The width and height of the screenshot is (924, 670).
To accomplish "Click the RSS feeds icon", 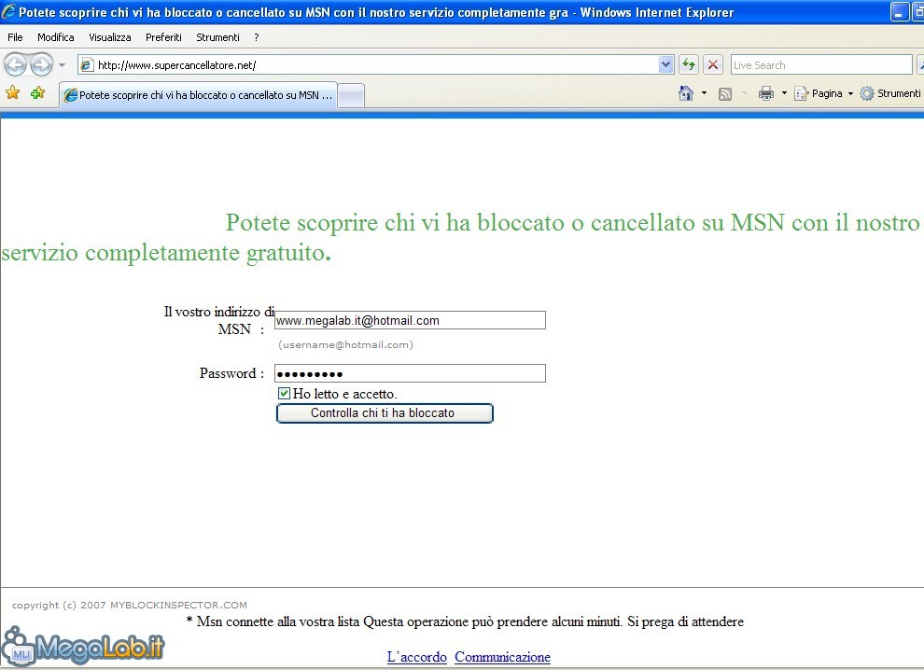I will [x=725, y=93].
